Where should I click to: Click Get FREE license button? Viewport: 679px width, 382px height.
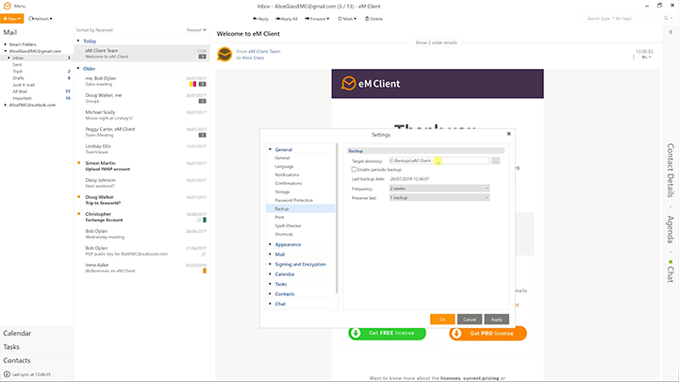[x=387, y=333]
